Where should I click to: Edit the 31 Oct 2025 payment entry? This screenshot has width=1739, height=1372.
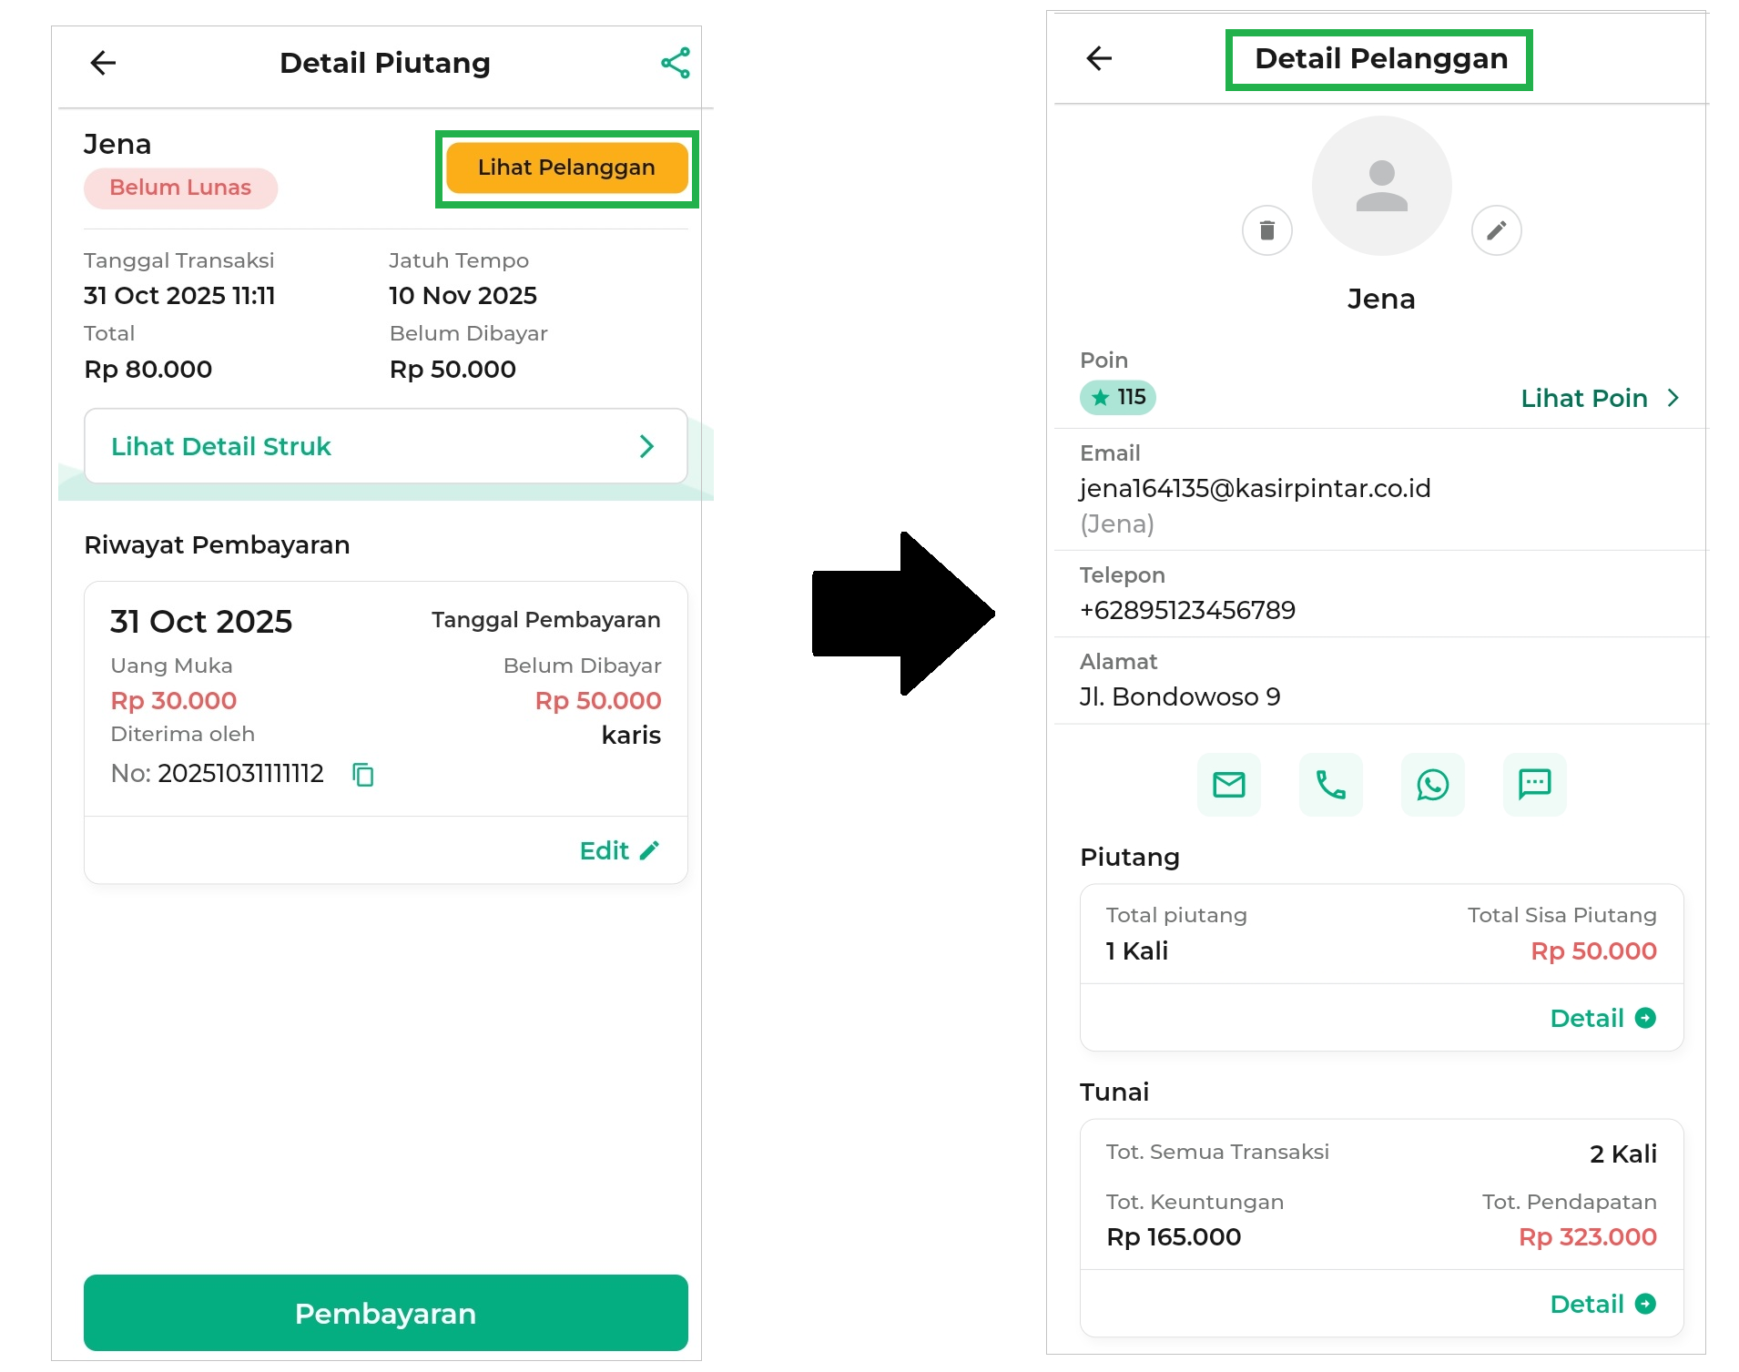pyautogui.click(x=619, y=850)
